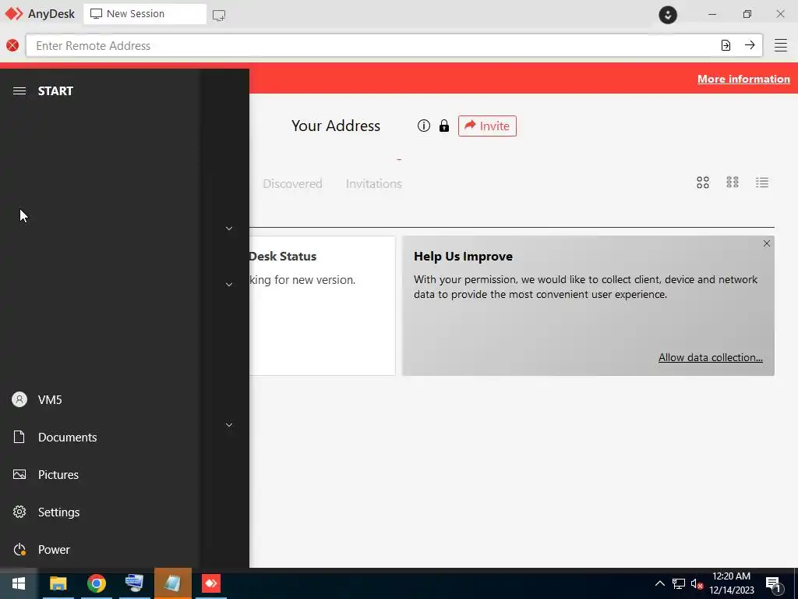
Task: Click the muted volume icon in tray
Action: 697,584
